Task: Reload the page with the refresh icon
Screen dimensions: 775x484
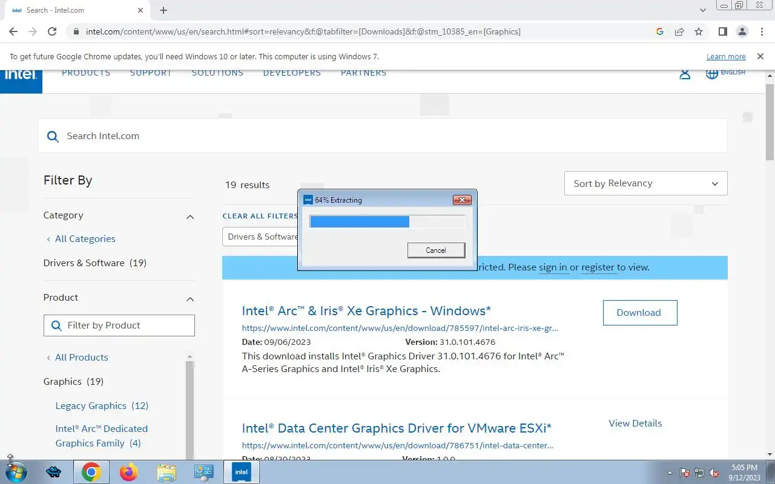Action: pyautogui.click(x=52, y=31)
